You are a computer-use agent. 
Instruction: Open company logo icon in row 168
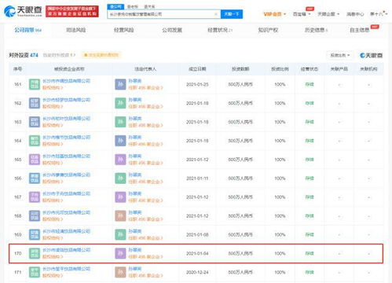pyautogui.click(x=35, y=216)
